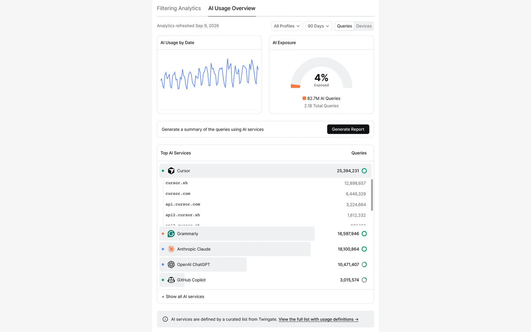Click the Generate Report button

pyautogui.click(x=348, y=129)
